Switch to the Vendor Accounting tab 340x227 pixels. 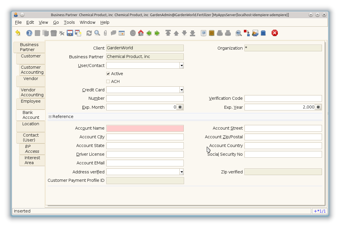click(32, 92)
